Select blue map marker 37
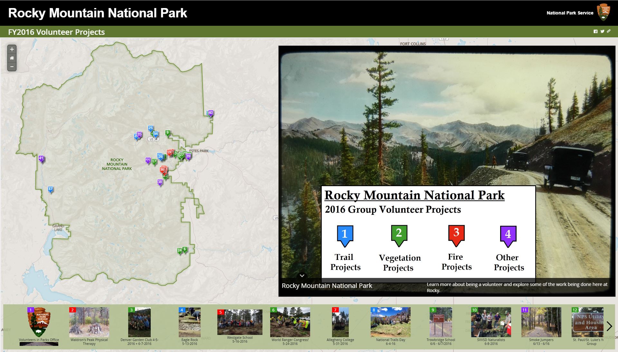Screen dimensions: 618x352 click(50, 189)
